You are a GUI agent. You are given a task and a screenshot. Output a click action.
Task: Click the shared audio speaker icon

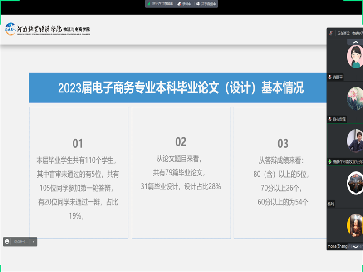[x=199, y=4]
